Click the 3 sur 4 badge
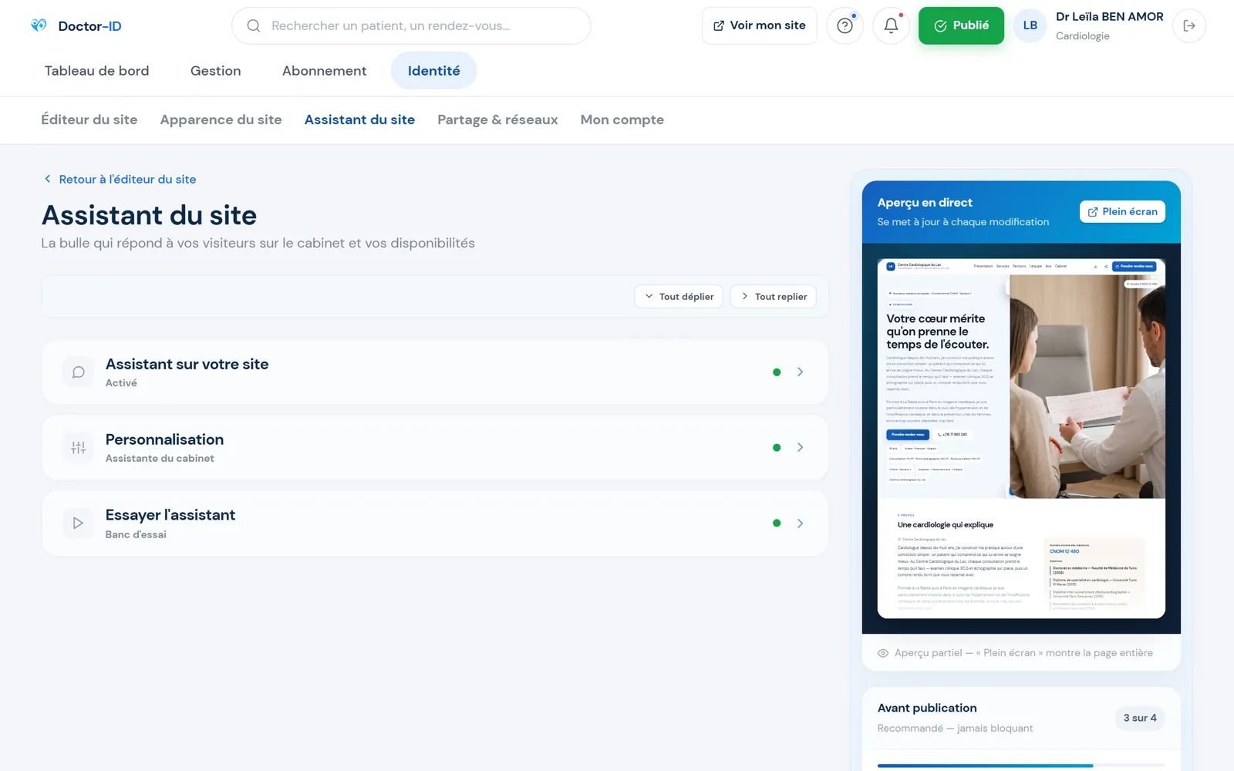 pos(1140,719)
